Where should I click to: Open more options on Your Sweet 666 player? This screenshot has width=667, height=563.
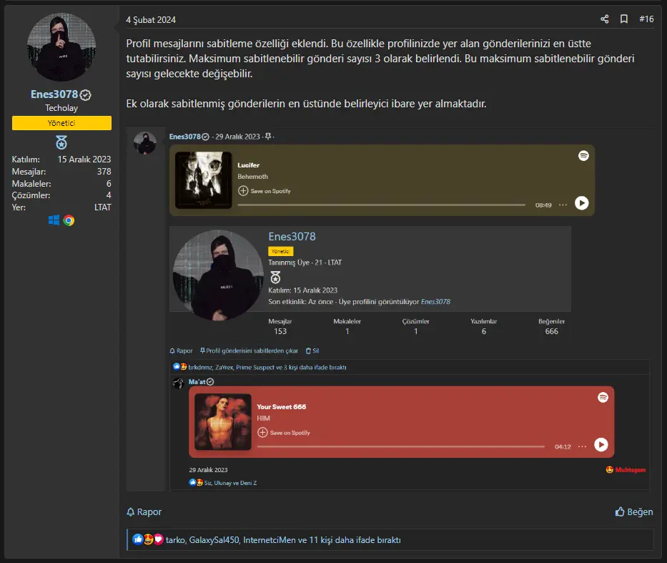(x=583, y=446)
